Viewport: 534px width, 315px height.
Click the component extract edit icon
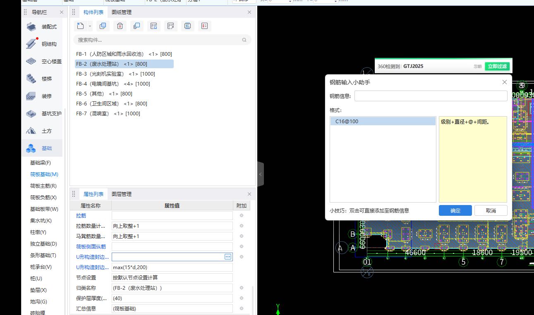point(171,26)
